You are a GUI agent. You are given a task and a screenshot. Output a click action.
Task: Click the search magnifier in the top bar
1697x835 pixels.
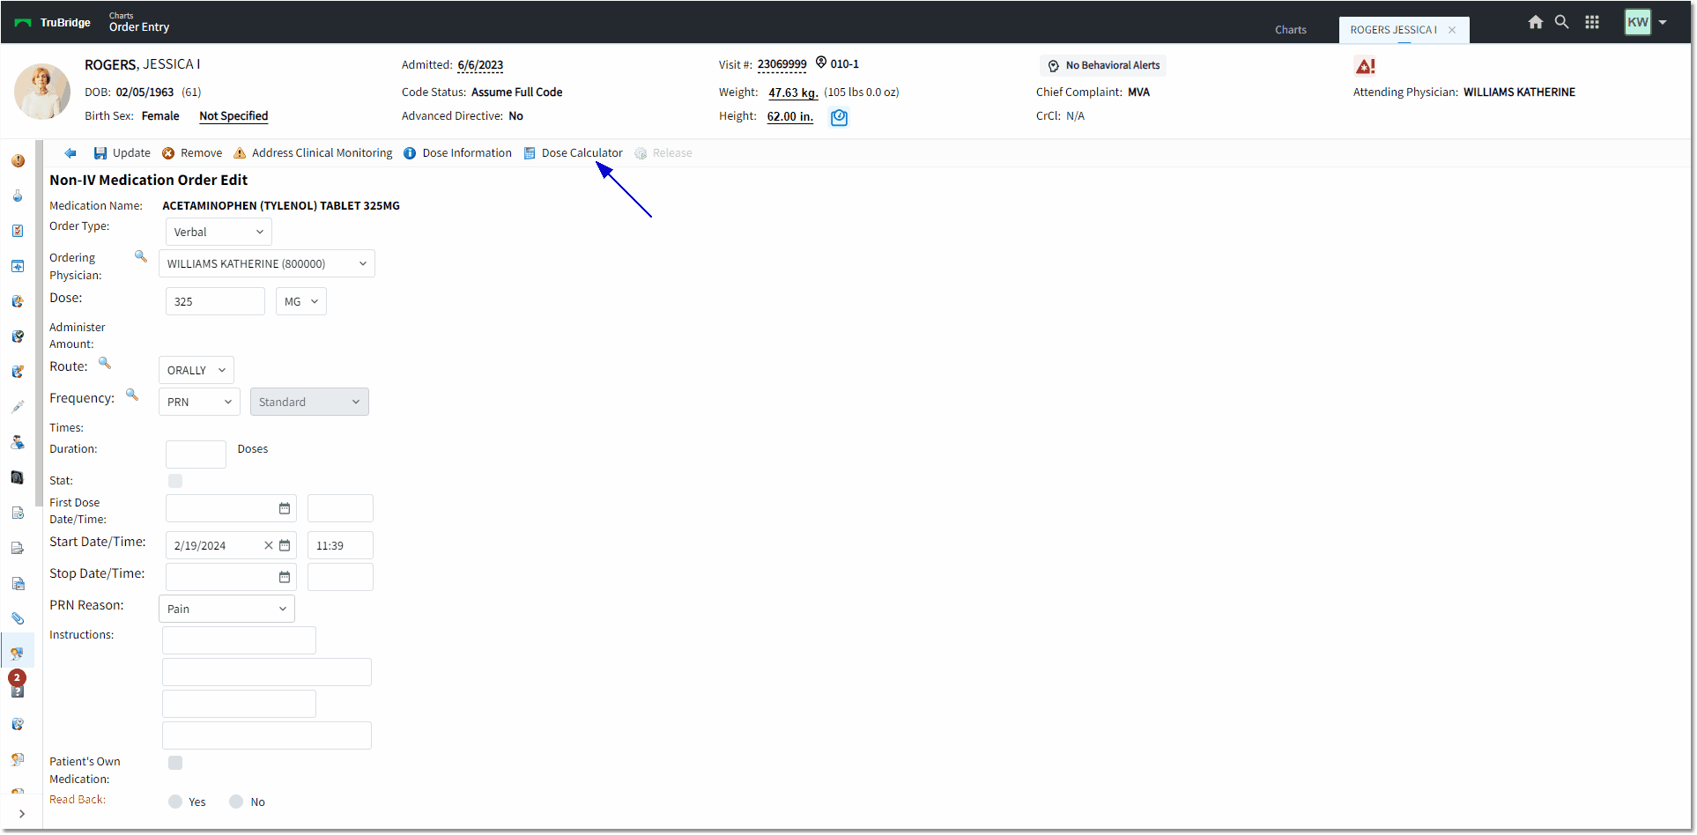tap(1561, 22)
